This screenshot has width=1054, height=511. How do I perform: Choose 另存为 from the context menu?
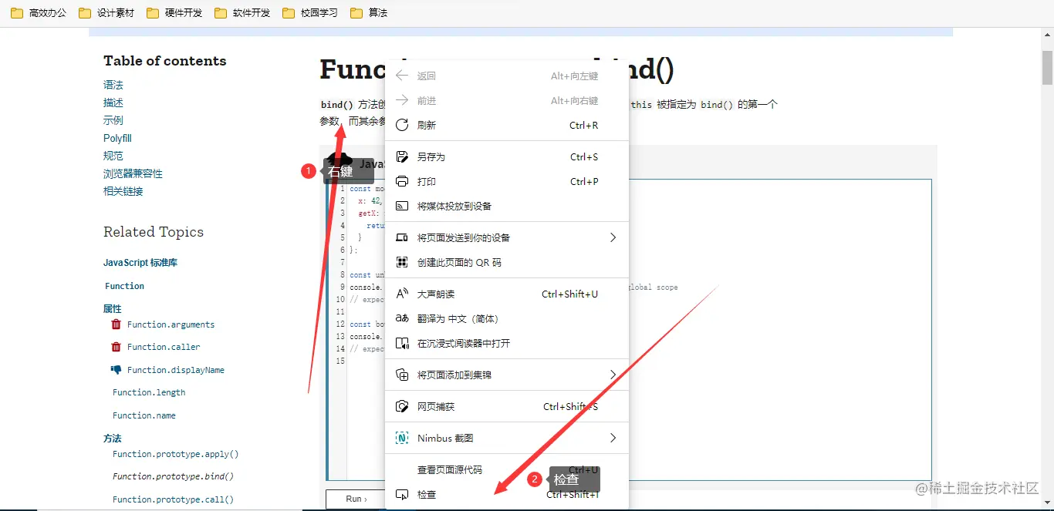click(507, 156)
